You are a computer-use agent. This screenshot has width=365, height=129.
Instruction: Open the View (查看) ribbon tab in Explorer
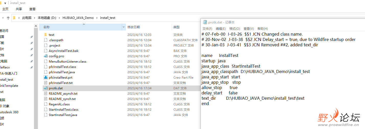click(32, 9)
